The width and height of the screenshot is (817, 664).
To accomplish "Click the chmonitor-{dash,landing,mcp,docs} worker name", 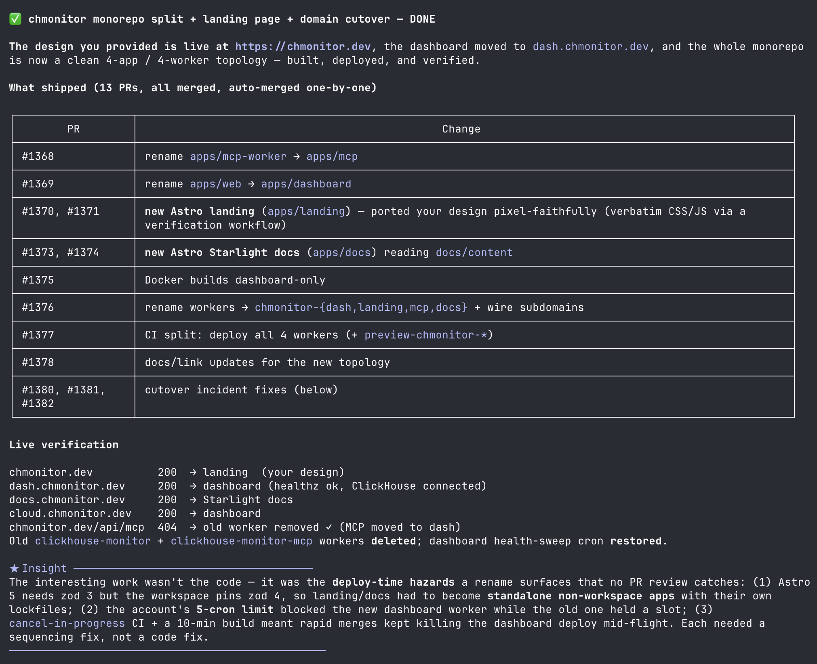I will pyautogui.click(x=361, y=307).
